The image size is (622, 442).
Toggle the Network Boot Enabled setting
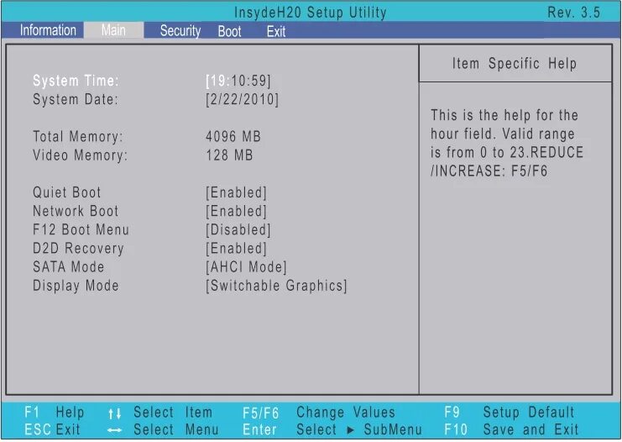pos(236,211)
